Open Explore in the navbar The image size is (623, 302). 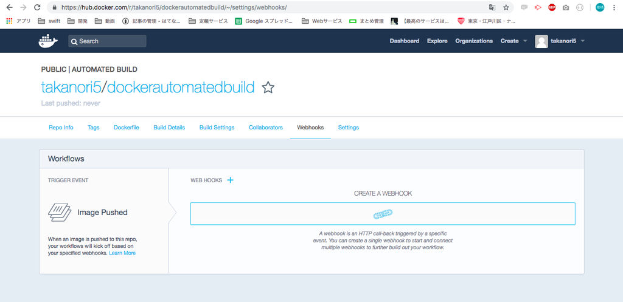tap(437, 41)
